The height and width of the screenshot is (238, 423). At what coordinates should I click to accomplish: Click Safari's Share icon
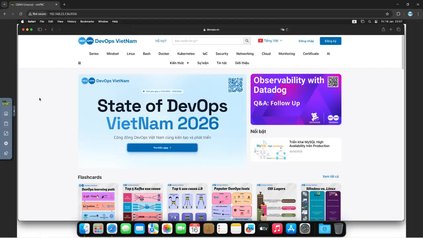383,29
